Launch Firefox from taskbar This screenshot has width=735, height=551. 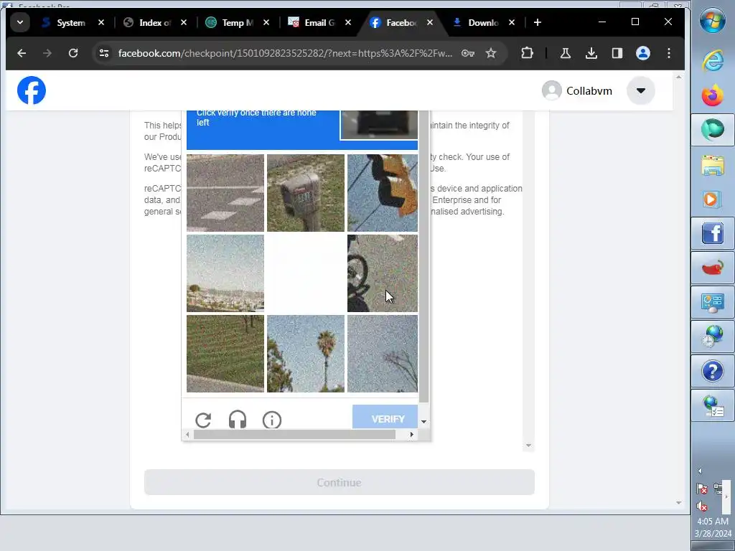tap(713, 95)
